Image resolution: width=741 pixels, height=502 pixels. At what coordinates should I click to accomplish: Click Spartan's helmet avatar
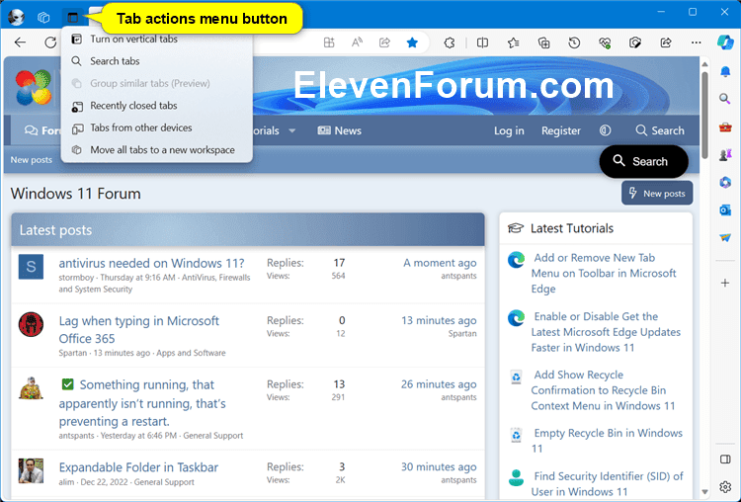coord(32,325)
